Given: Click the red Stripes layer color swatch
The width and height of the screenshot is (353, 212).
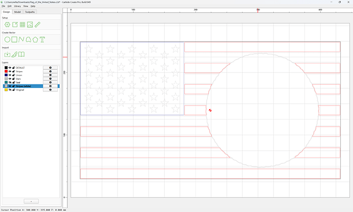Looking at the screenshot, I should [x=6, y=71].
